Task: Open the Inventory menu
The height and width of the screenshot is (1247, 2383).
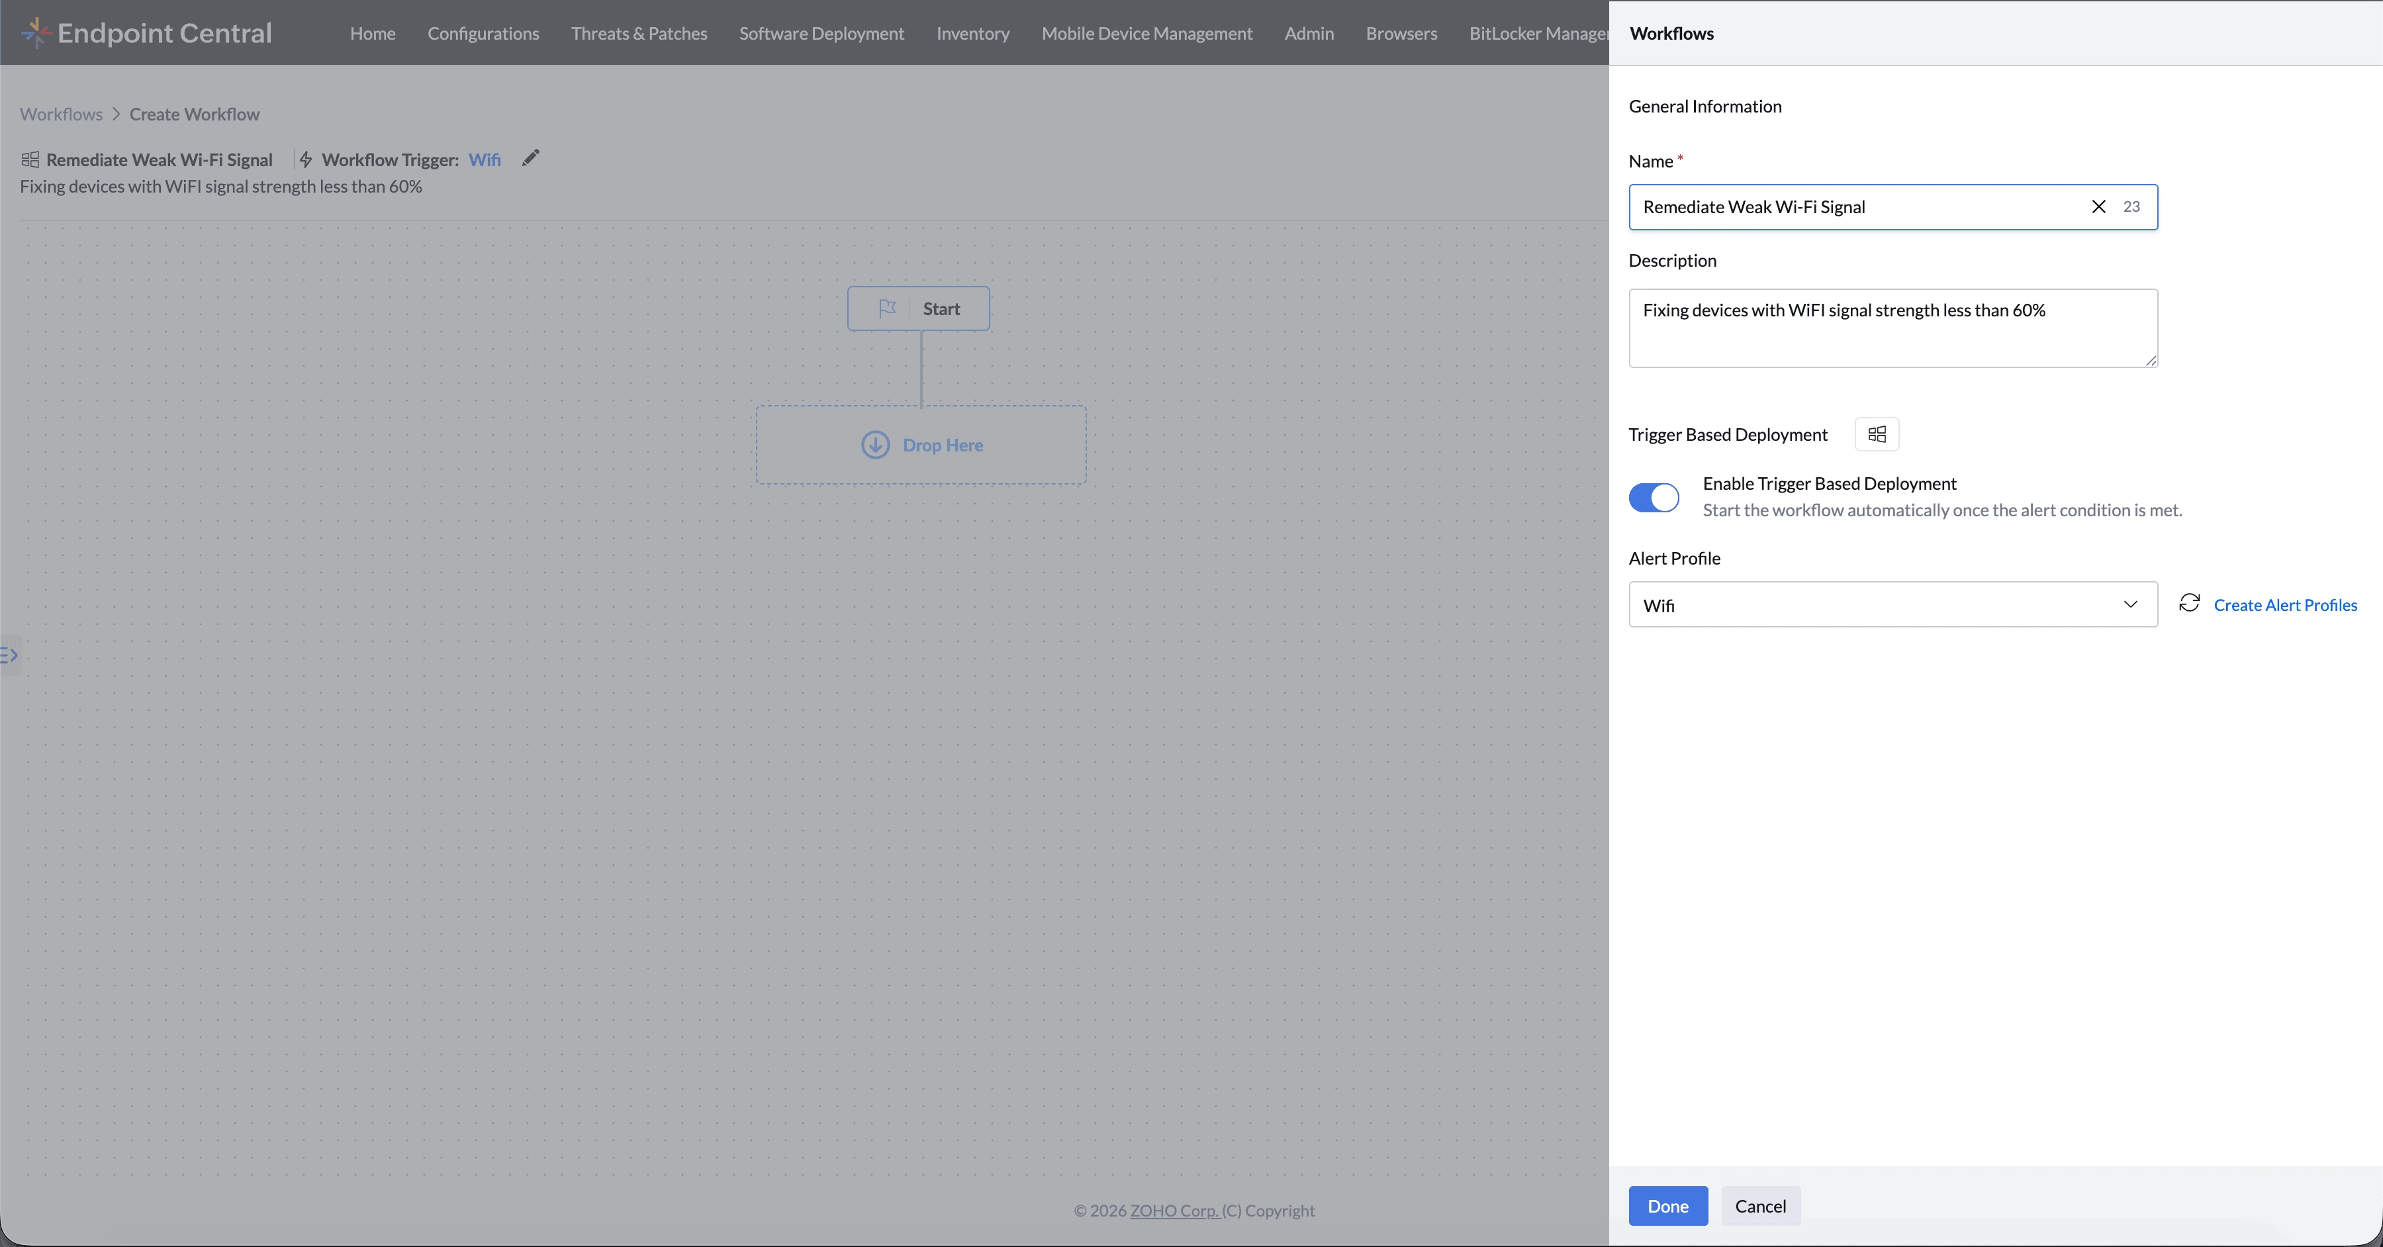Action: (973, 32)
